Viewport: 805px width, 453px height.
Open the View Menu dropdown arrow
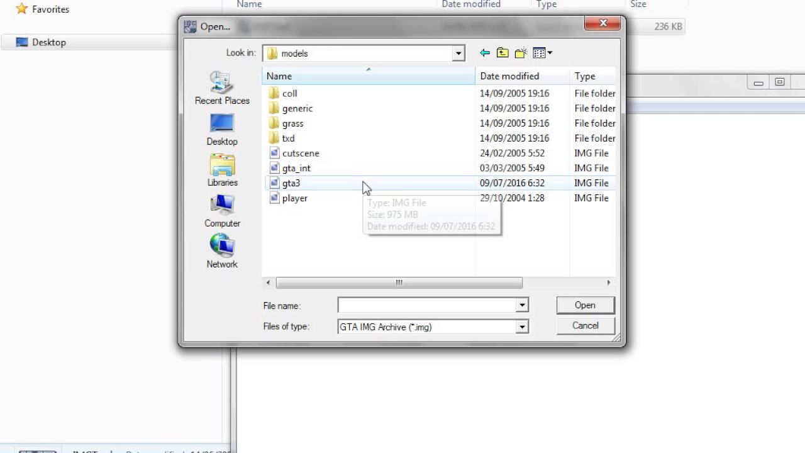point(550,53)
